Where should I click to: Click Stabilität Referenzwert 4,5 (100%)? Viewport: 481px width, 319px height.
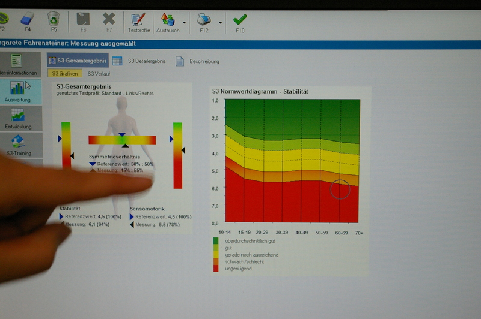point(93,216)
